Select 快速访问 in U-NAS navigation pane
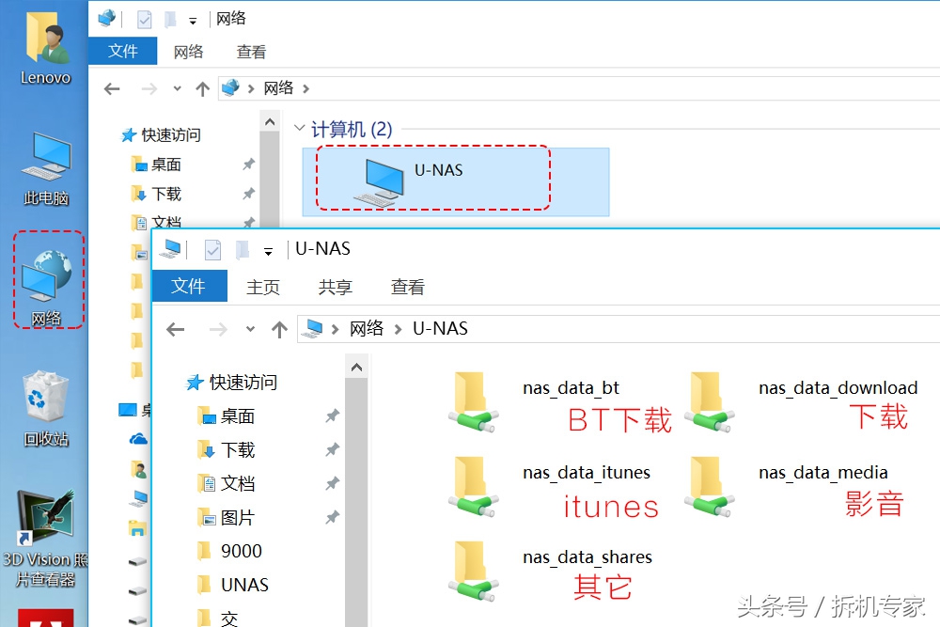Viewport: 940px width, 627px height. [x=231, y=383]
